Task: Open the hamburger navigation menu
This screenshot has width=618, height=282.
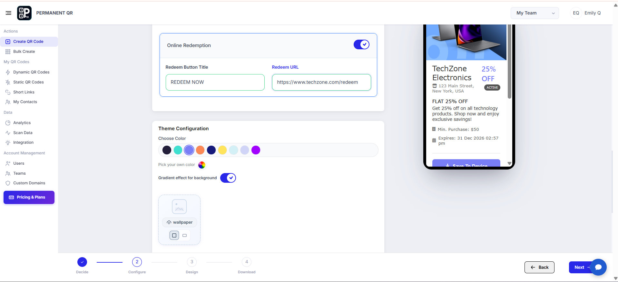Action: pyautogui.click(x=8, y=13)
